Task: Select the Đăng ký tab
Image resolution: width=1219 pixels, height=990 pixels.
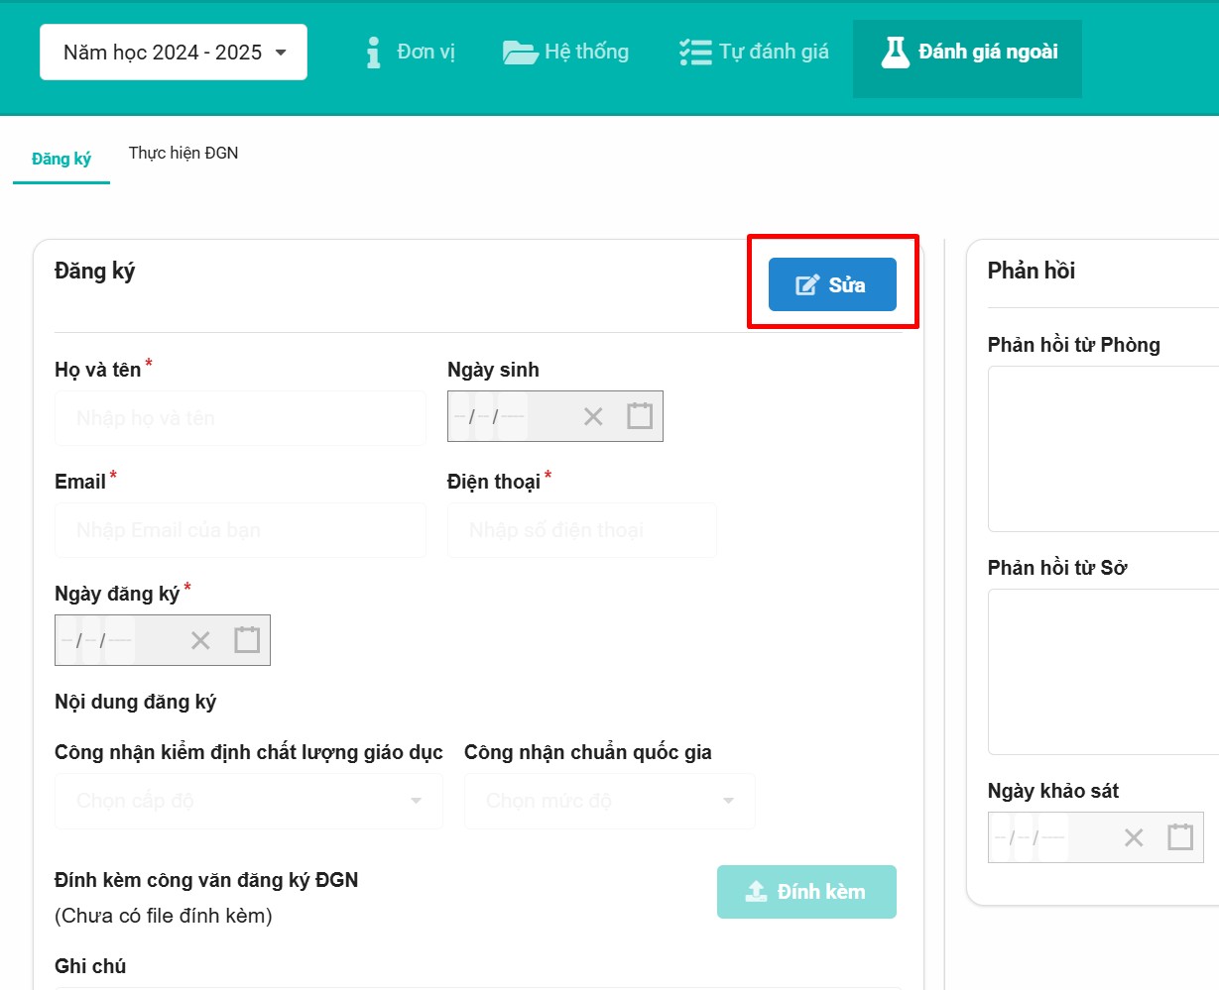Action: (61, 159)
